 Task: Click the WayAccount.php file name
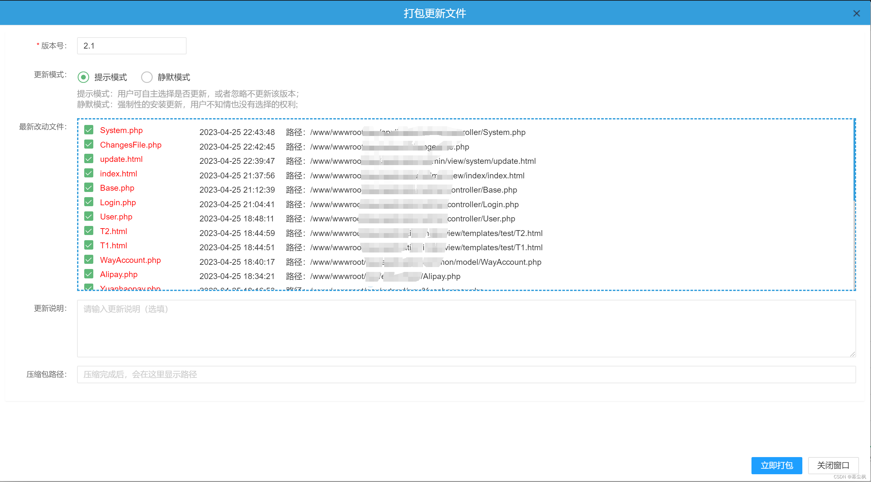tap(130, 260)
